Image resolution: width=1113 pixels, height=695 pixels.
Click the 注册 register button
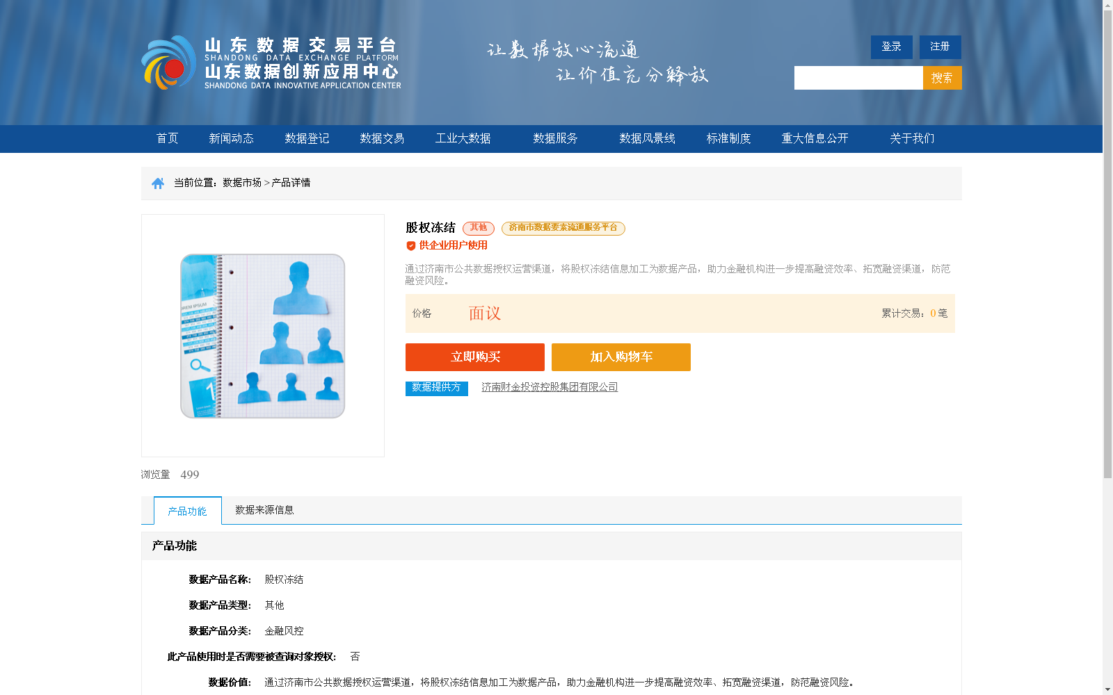(940, 47)
